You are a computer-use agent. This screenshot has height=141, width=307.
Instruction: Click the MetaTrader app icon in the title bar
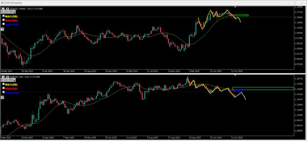click(3, 3)
